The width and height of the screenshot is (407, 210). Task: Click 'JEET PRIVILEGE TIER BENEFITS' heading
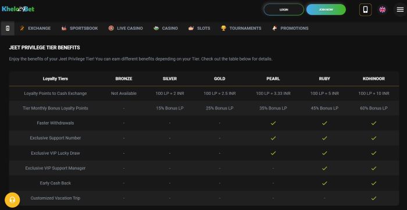pos(44,48)
